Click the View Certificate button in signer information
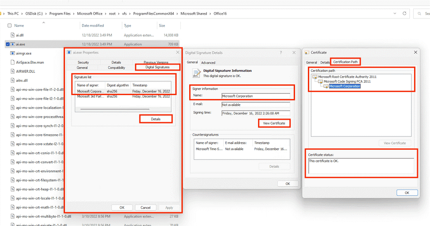 [x=274, y=123]
